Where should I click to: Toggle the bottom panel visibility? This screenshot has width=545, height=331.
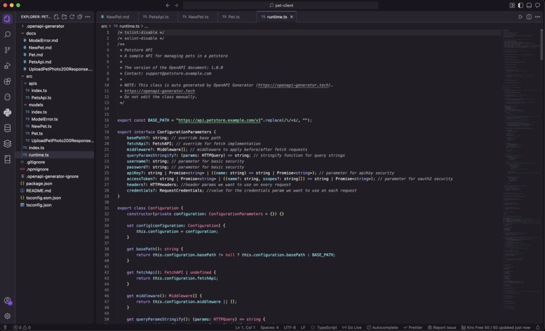(x=529, y=5)
